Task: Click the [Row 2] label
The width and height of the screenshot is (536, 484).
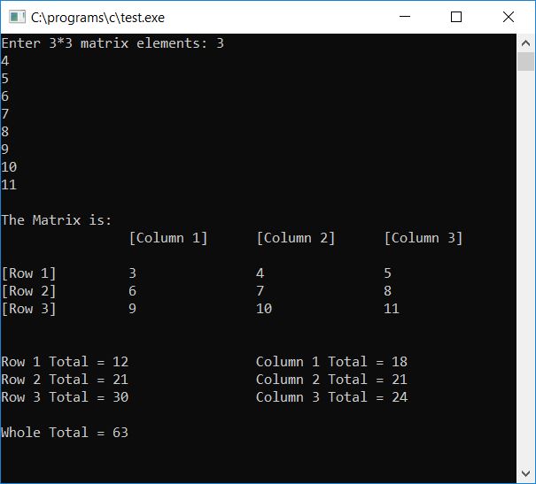Action: pyautogui.click(x=28, y=291)
